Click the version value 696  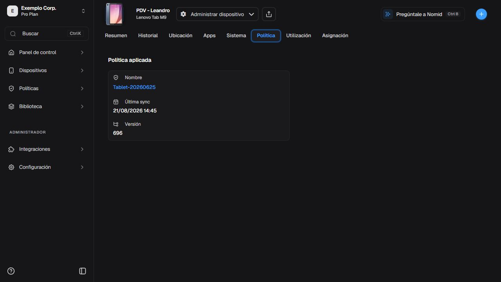point(118,133)
